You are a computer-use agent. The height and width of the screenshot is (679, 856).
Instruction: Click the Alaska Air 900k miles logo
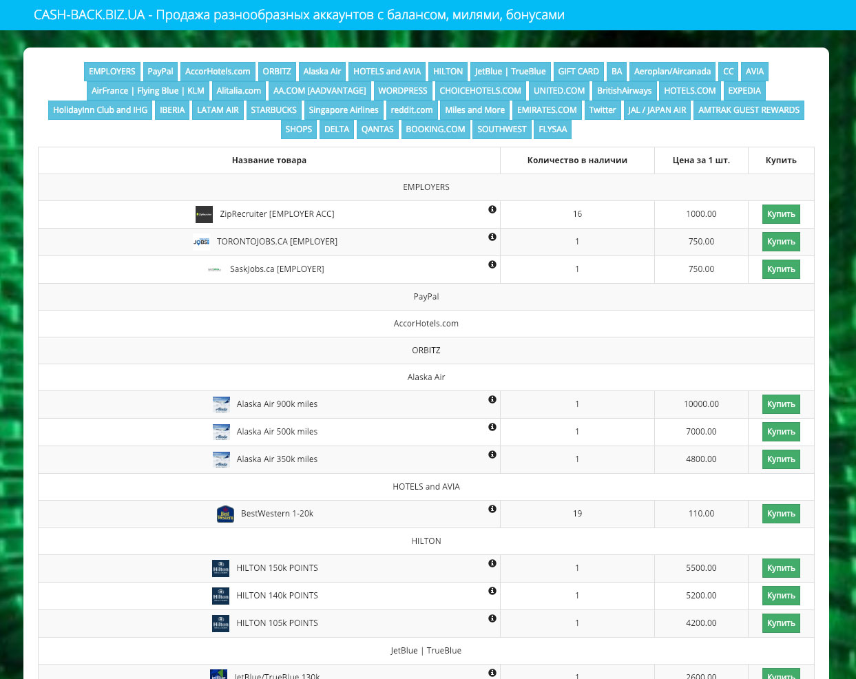coord(221,404)
